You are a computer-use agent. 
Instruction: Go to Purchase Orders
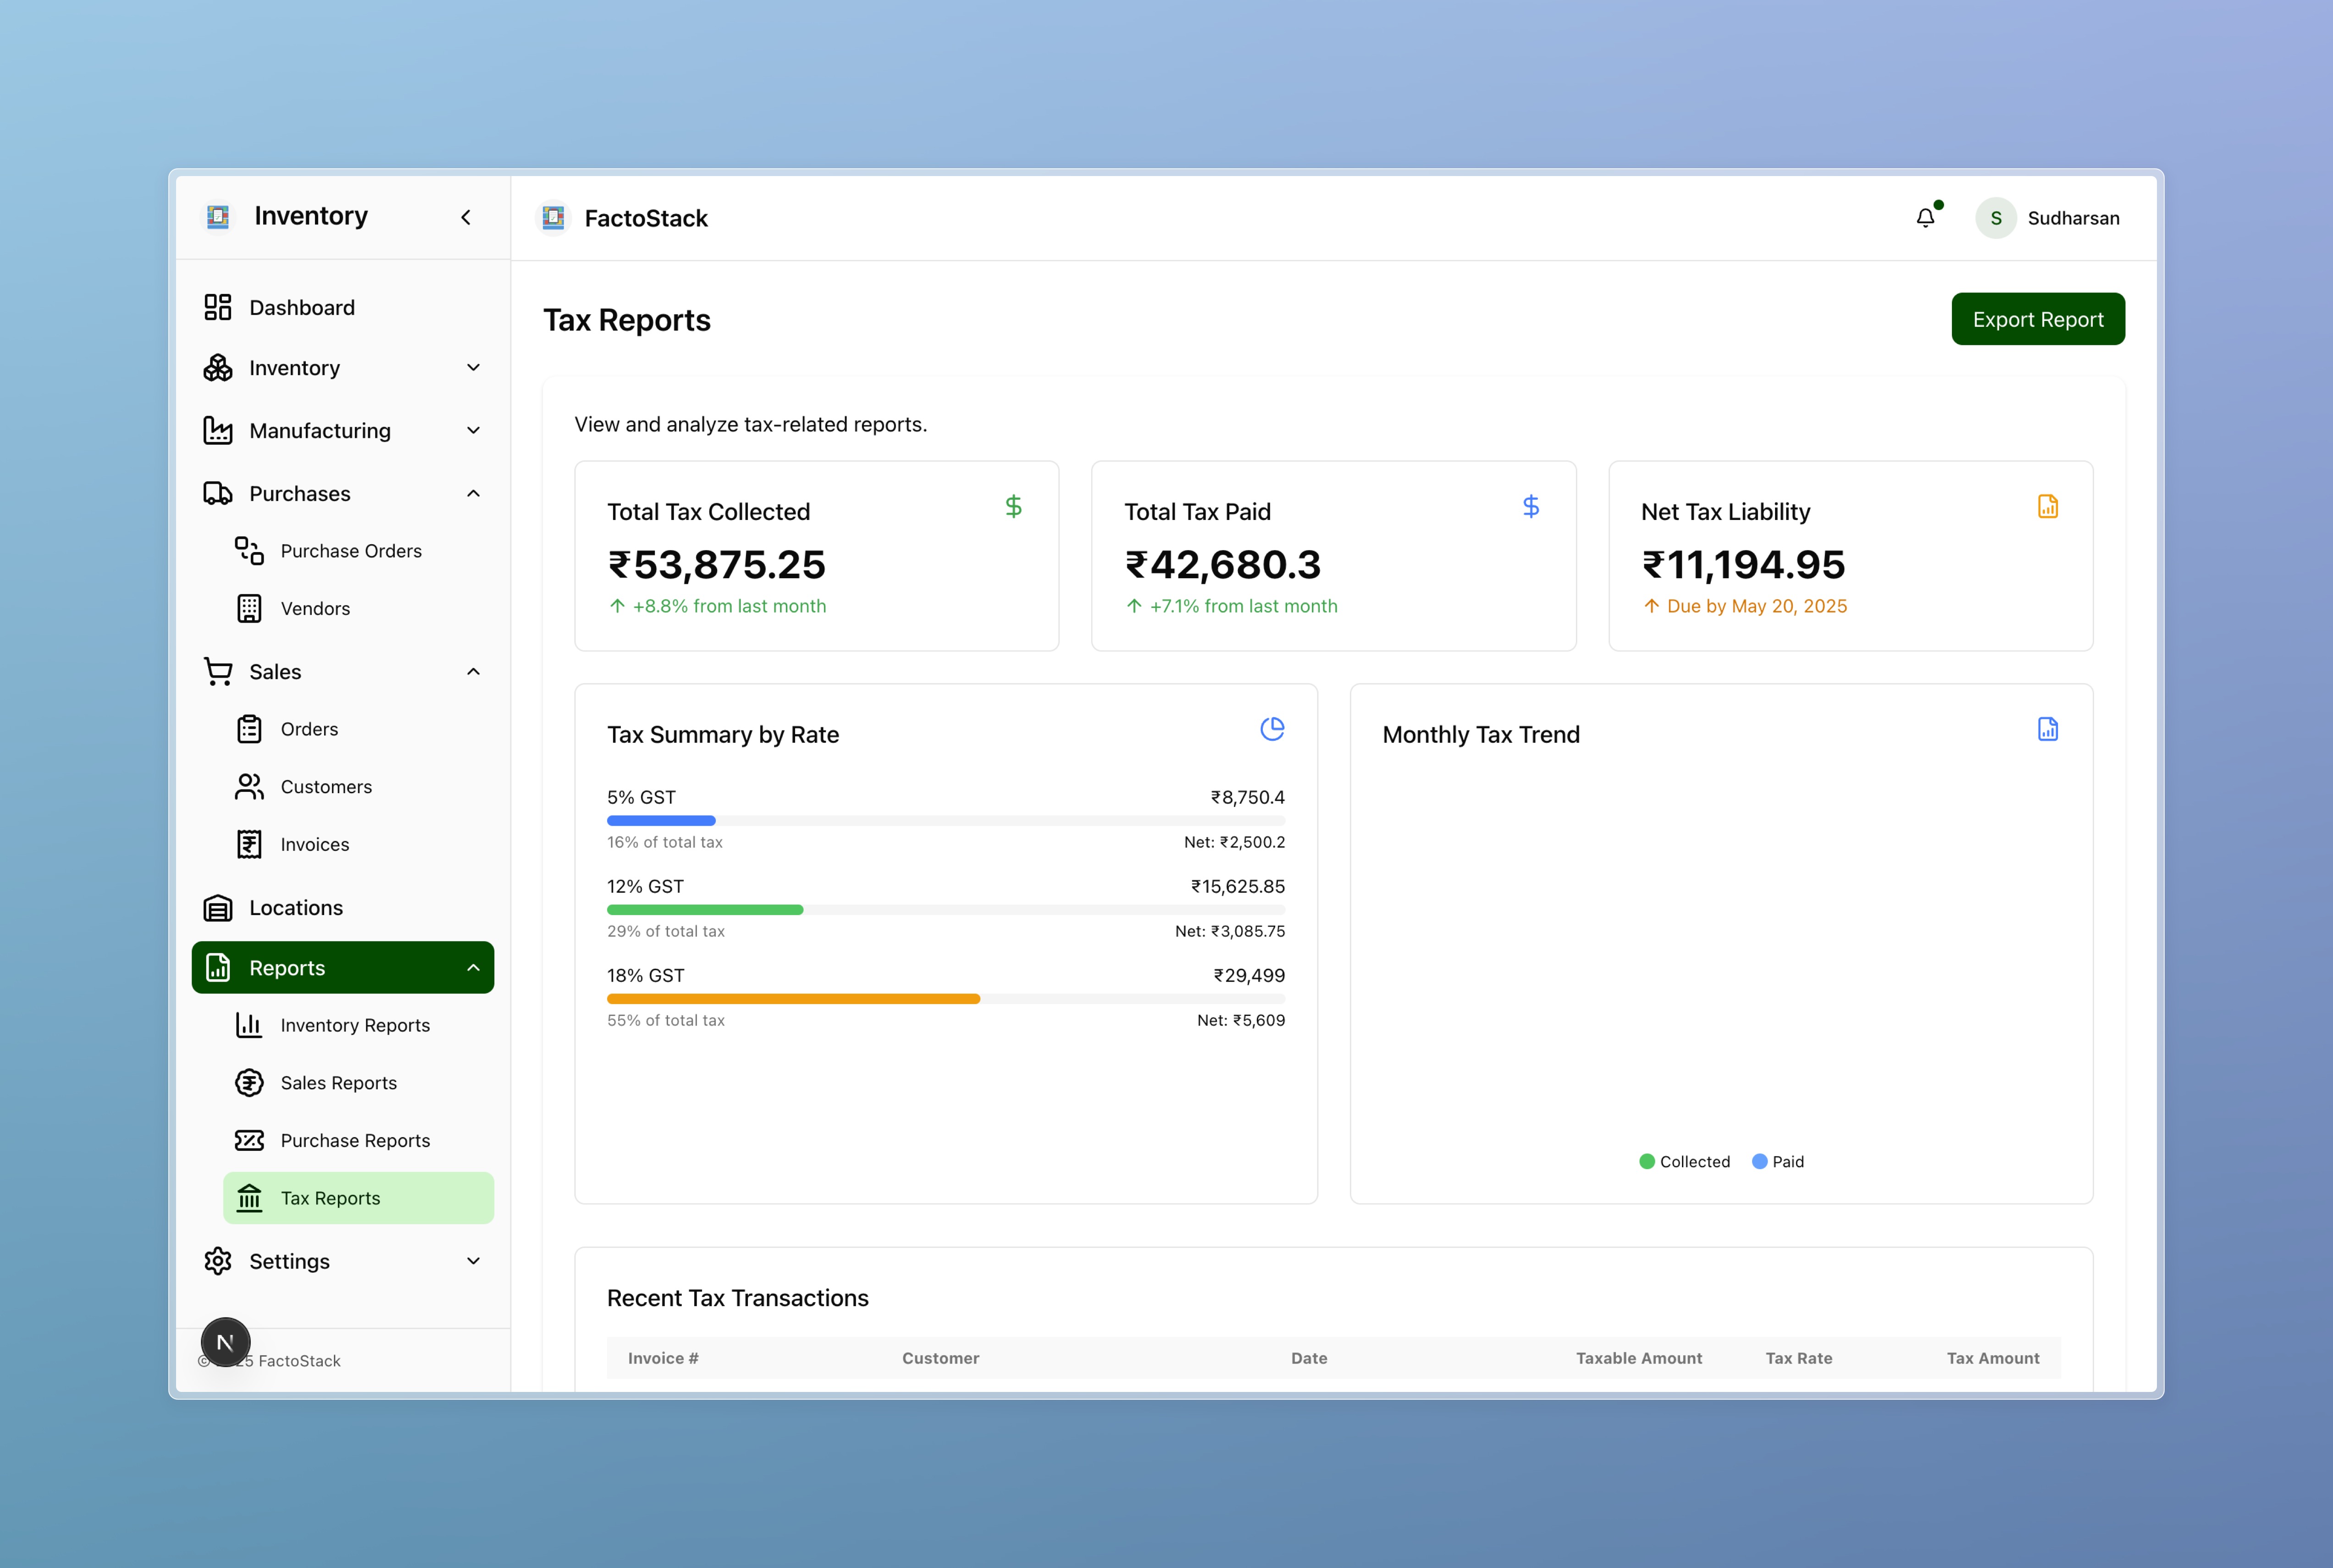coord(358,551)
